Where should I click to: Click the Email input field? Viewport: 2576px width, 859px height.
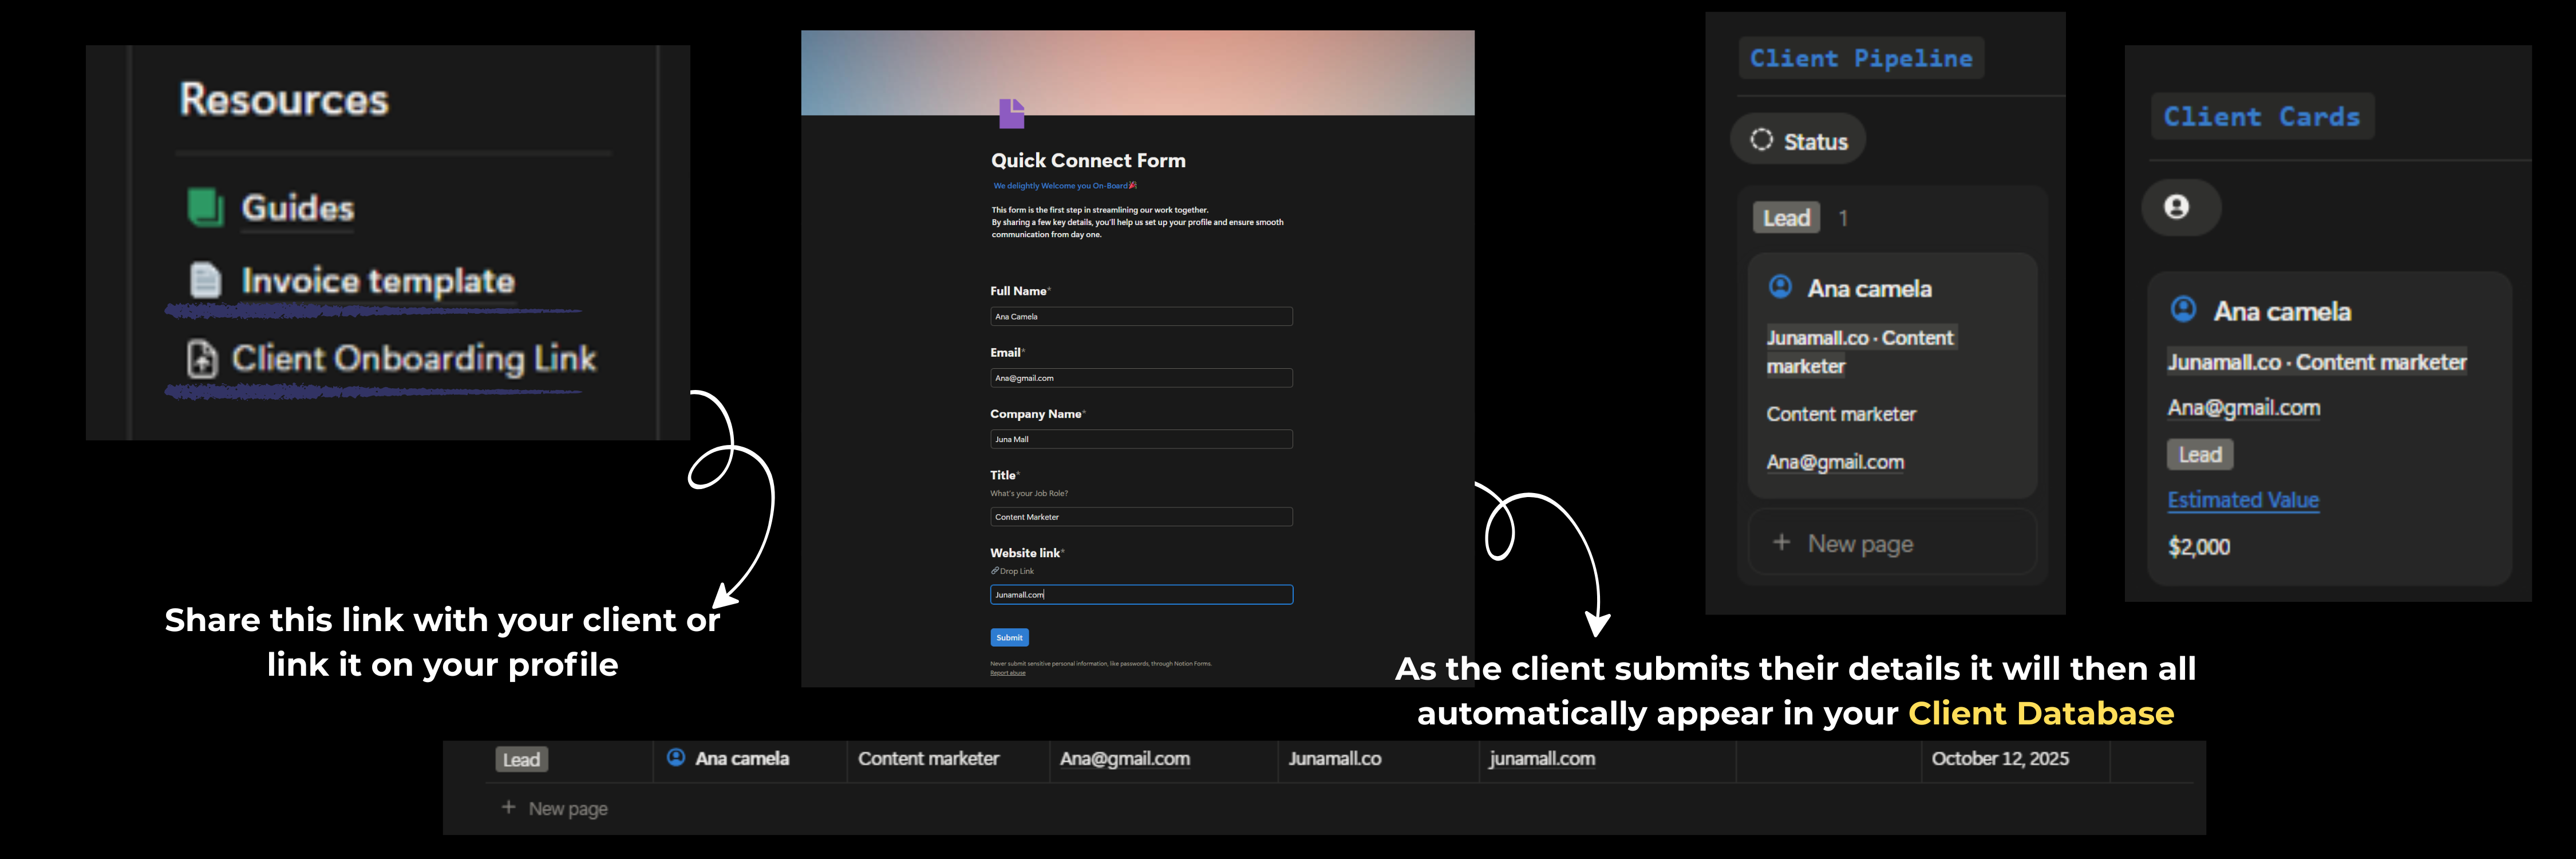coord(1140,378)
